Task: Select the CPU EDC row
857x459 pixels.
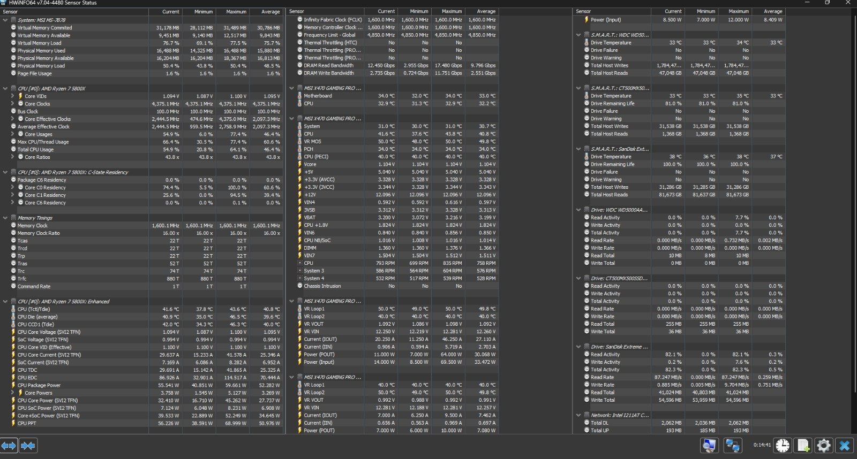Action: (x=142, y=378)
